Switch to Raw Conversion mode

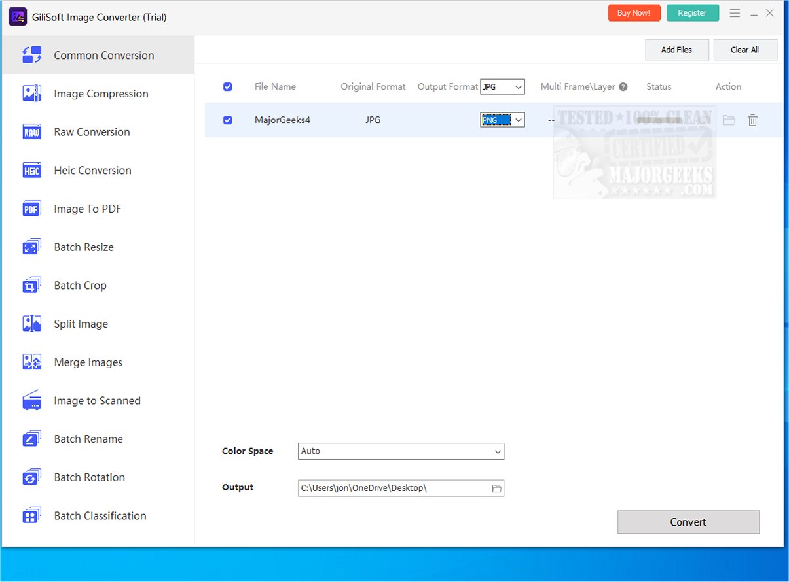[x=98, y=132]
